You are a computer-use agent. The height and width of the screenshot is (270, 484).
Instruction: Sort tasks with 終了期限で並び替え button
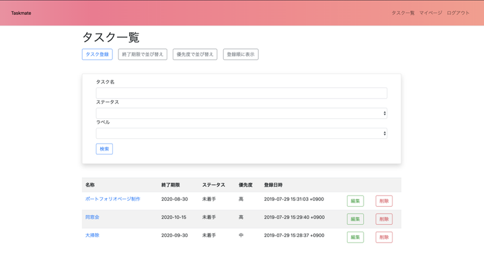point(143,54)
